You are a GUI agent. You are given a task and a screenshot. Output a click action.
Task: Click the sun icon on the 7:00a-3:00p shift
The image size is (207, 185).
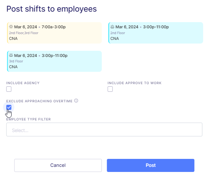(11, 27)
